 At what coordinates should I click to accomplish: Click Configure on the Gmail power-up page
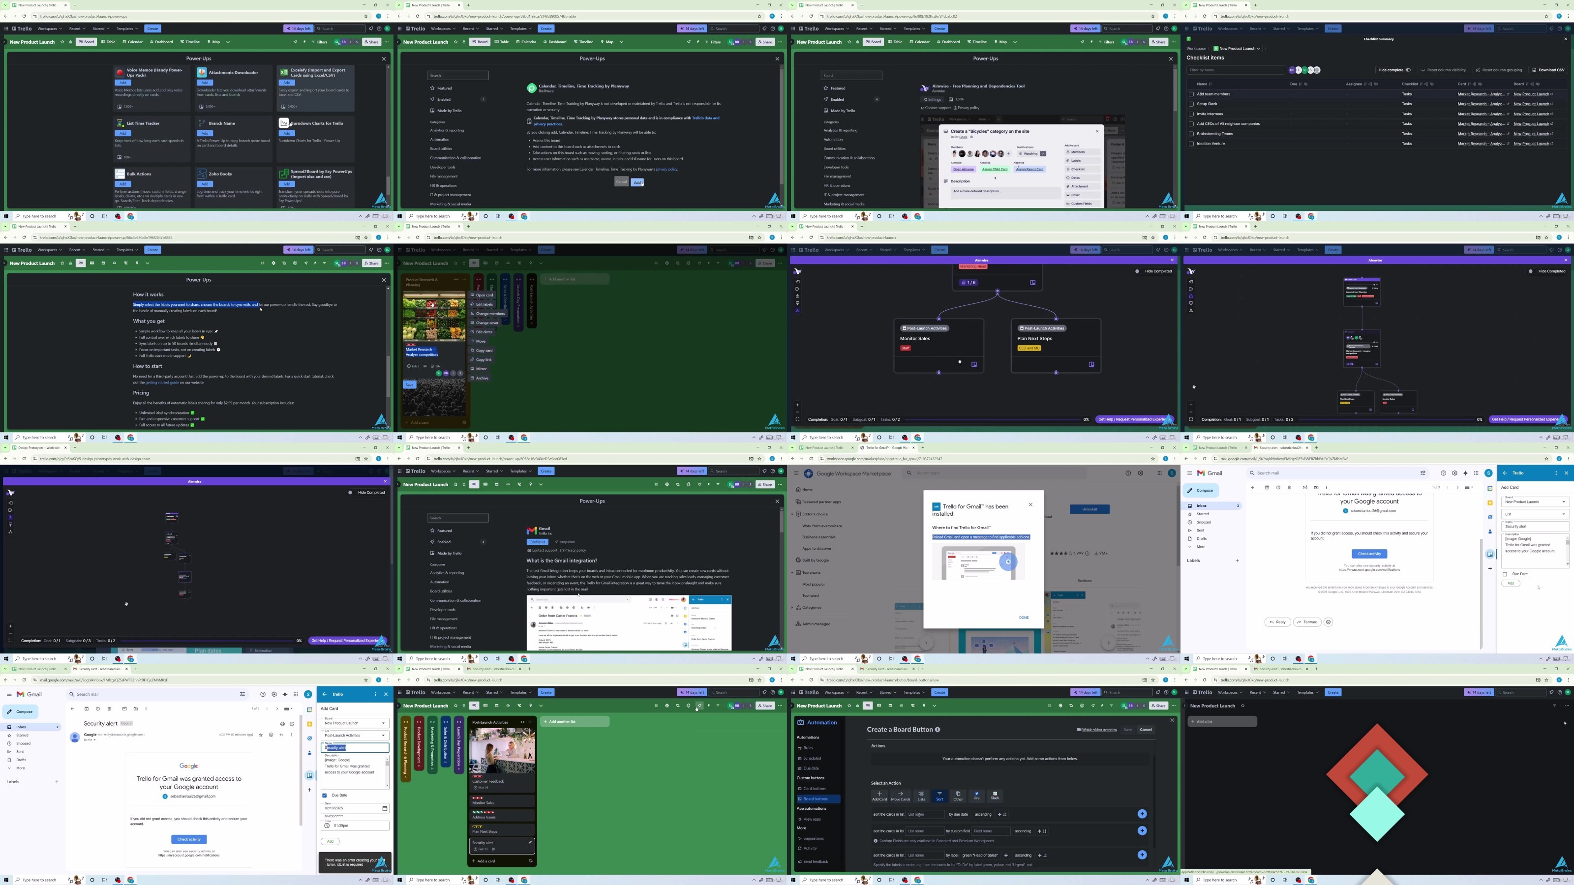[537, 542]
